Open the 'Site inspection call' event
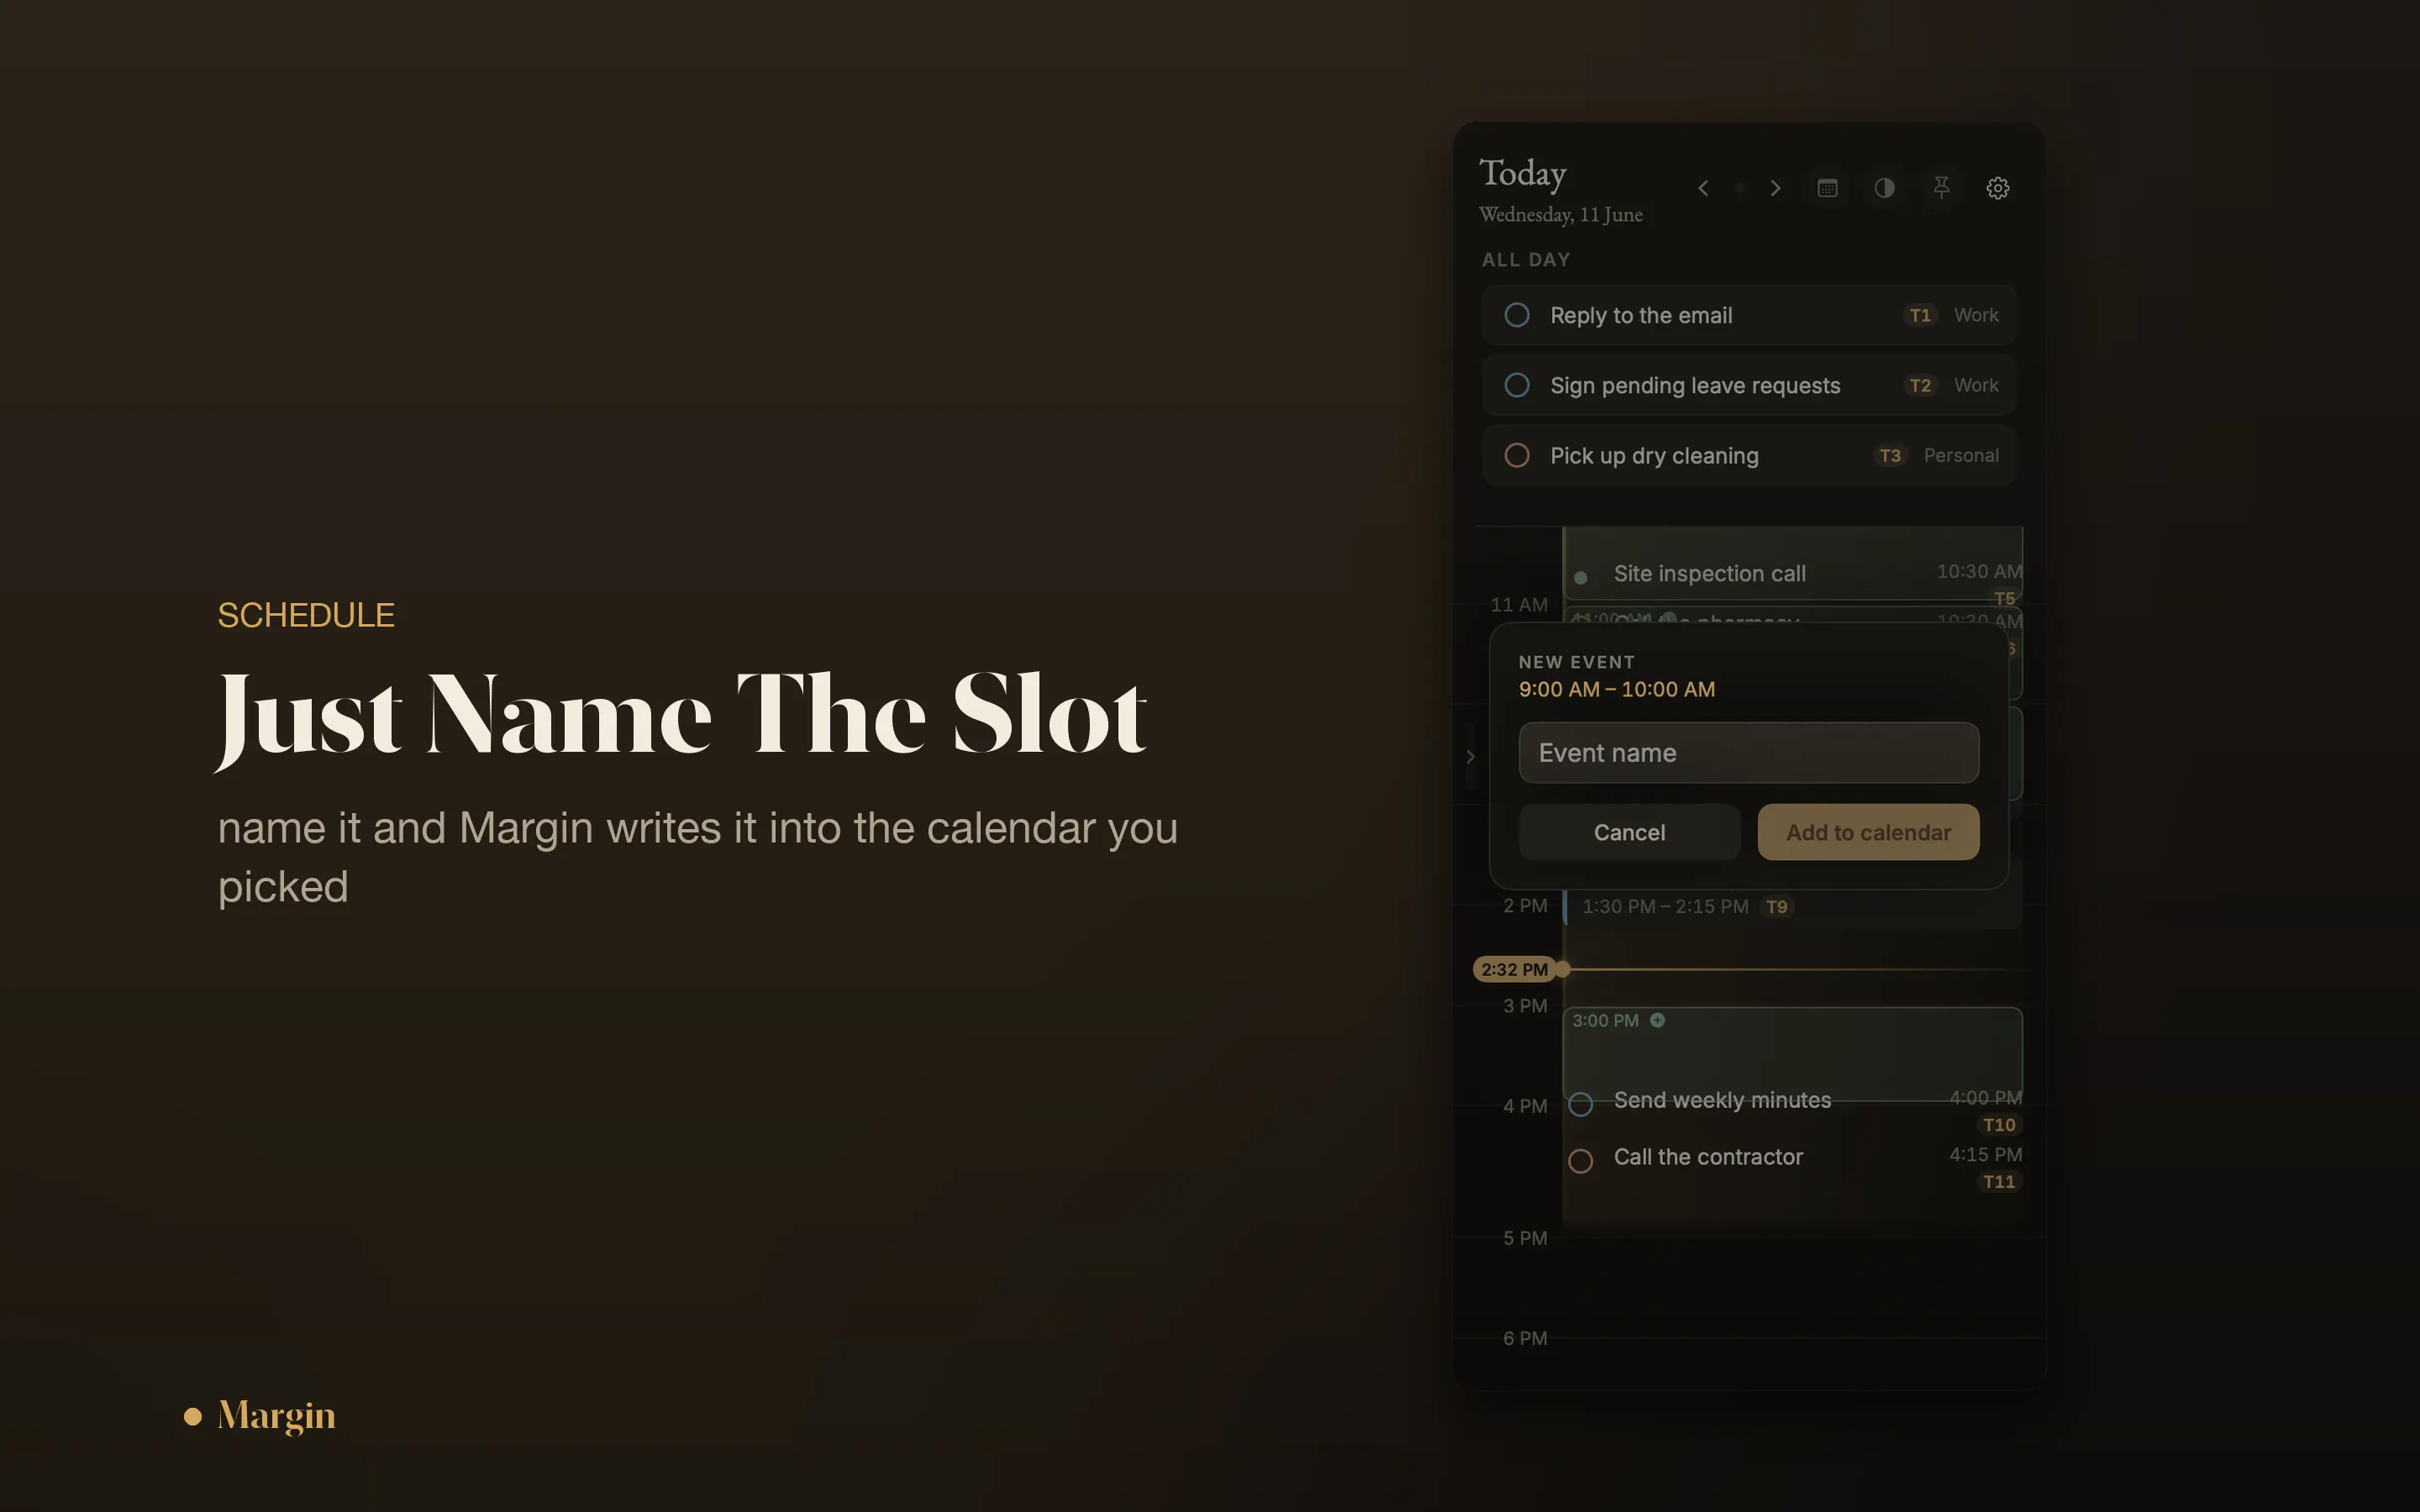The image size is (2420, 1512). (1709, 574)
